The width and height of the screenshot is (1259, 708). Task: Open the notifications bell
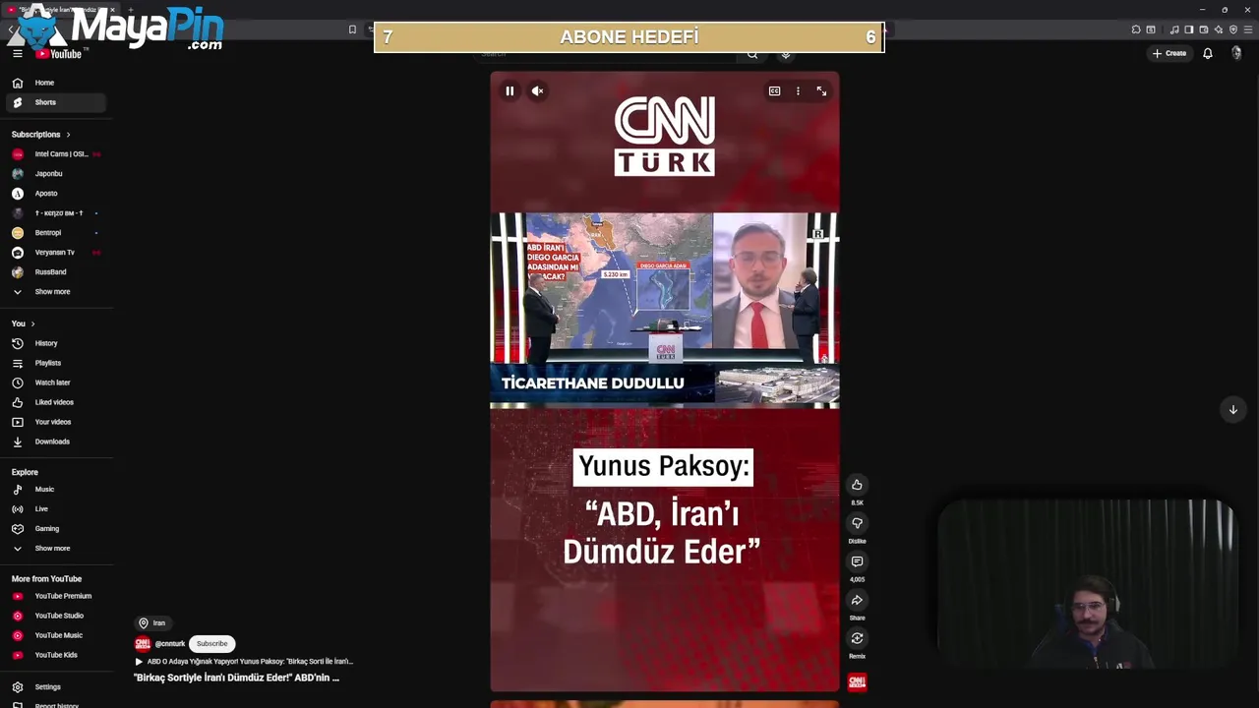click(1208, 53)
